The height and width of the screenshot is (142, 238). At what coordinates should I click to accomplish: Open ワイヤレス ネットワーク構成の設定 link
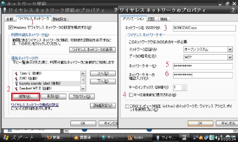pyautogui.click(x=35, y=105)
